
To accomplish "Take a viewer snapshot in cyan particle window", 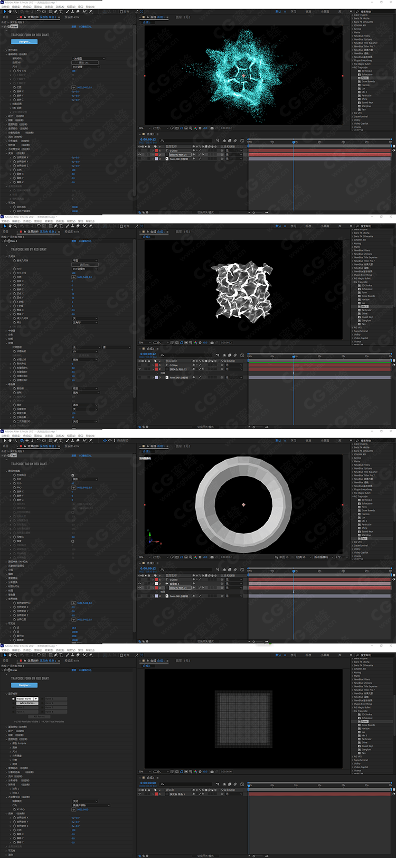I will 212,128.
